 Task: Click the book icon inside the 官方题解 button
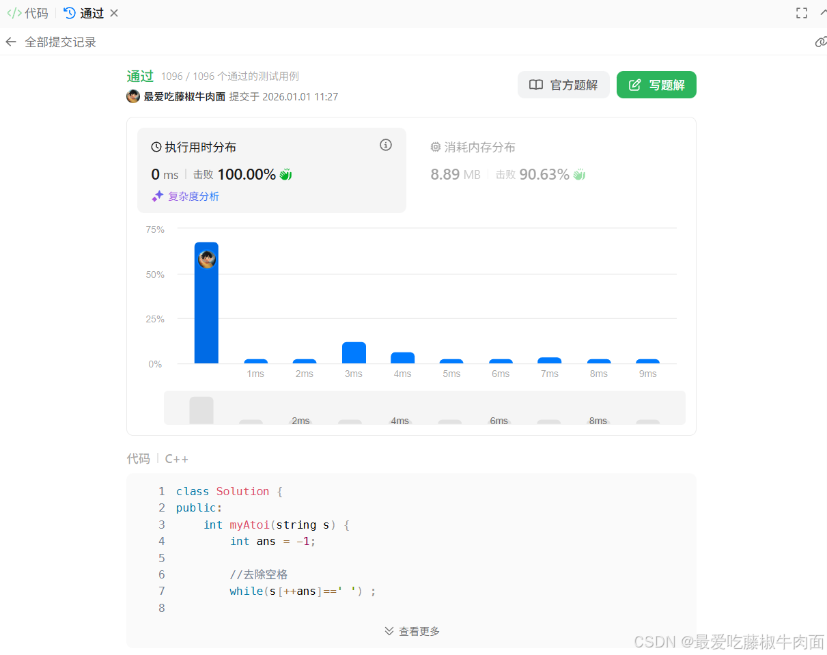coord(535,85)
